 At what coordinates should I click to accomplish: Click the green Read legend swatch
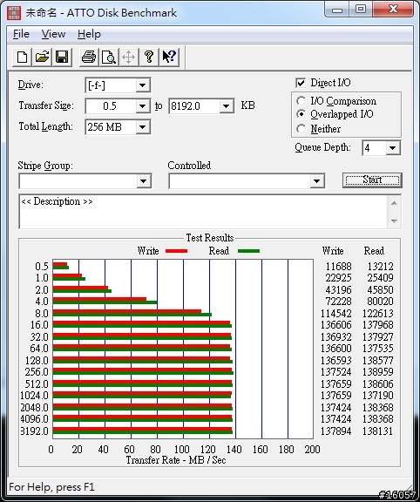click(x=248, y=251)
